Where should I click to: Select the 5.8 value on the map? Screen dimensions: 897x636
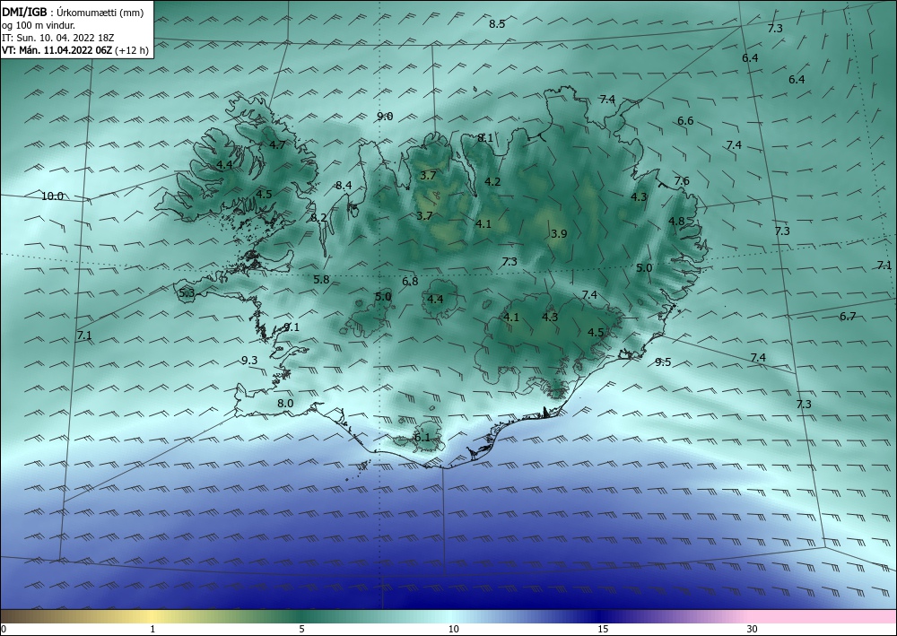(x=321, y=280)
